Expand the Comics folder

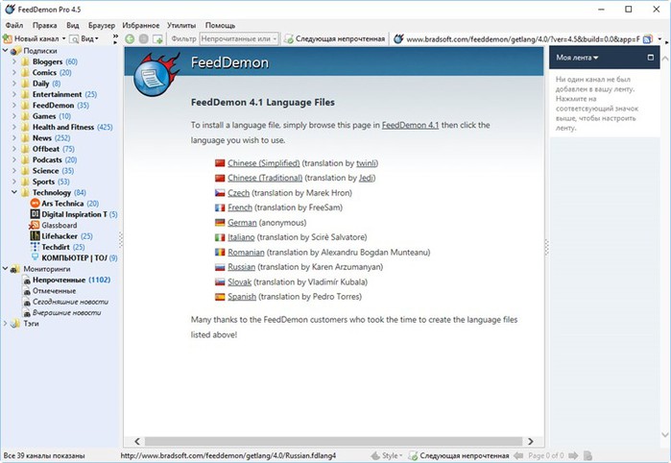tap(14, 72)
